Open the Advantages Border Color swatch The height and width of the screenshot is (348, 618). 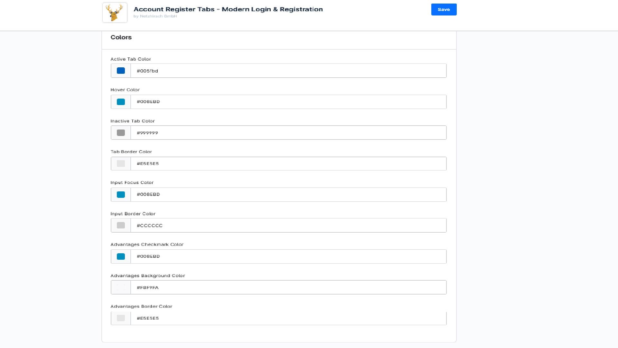tap(121, 318)
